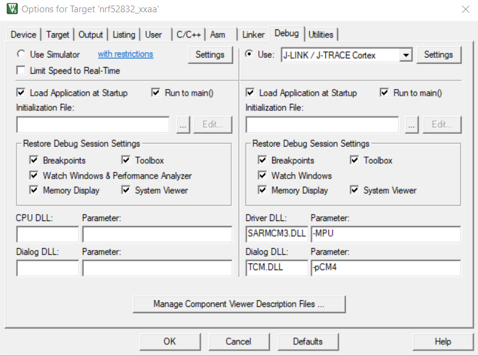The width and height of the screenshot is (478, 356).
Task: Open the C/C++ tab
Action: point(188,34)
